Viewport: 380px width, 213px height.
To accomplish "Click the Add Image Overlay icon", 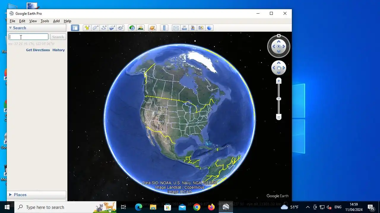I will pyautogui.click(x=112, y=28).
